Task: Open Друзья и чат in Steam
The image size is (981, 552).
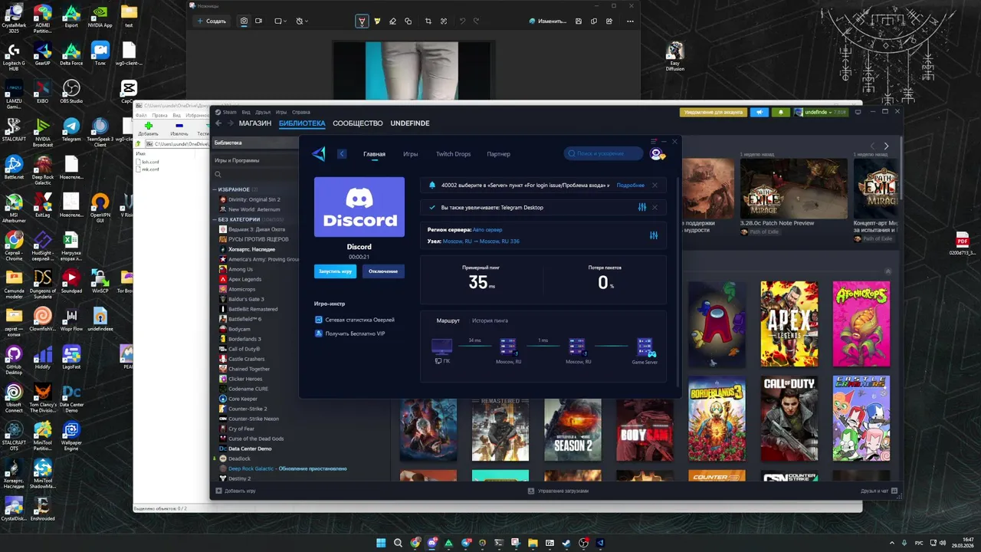Action: [878, 491]
